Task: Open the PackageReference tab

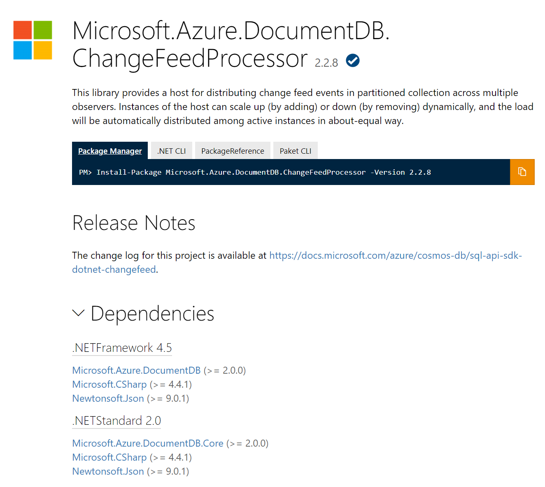Action: click(233, 150)
